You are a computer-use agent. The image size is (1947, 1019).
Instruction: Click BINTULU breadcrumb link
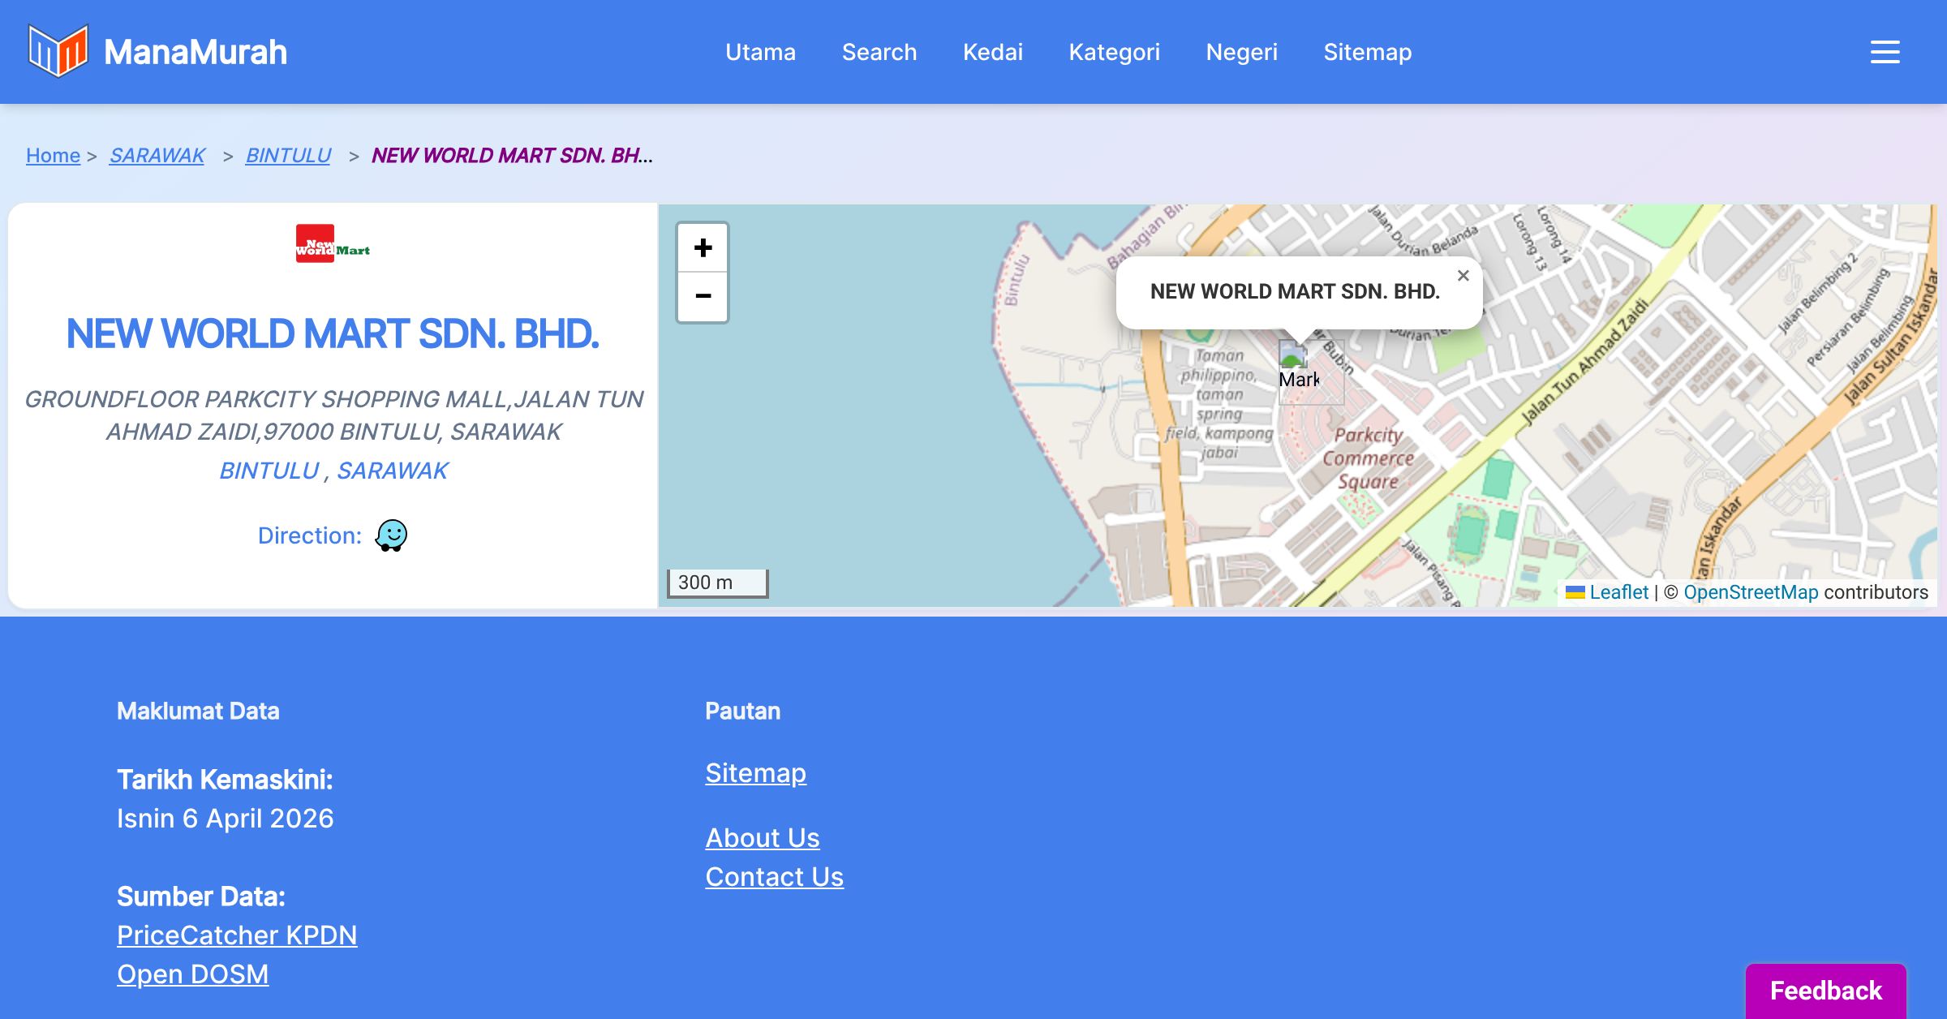(x=288, y=155)
